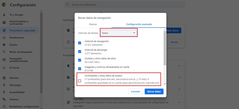Open the Intervalo de tiempo dropdown
The width and height of the screenshot is (239, 109).
tap(119, 33)
